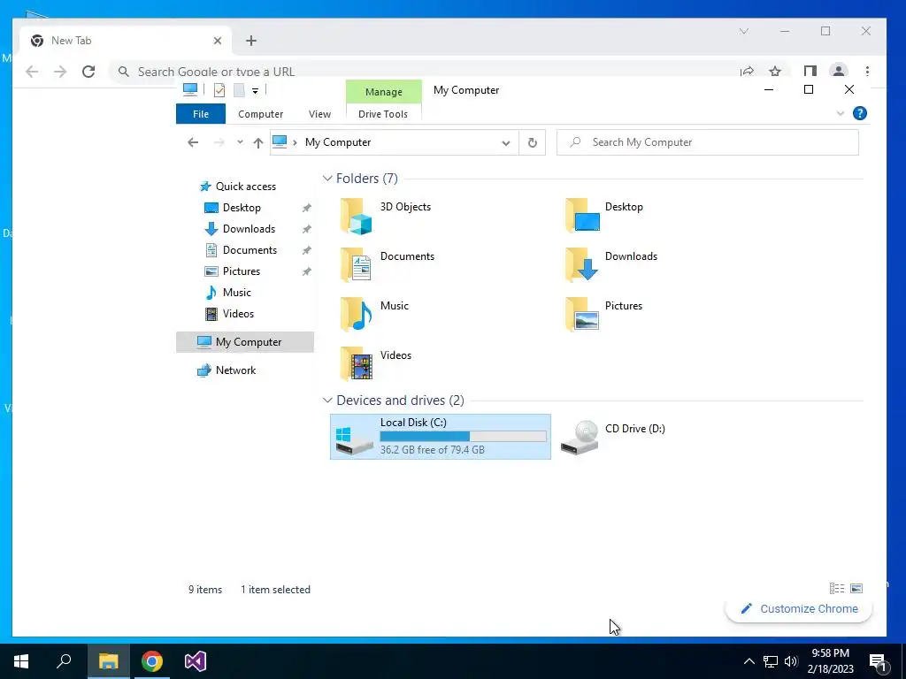This screenshot has height=679, width=906.
Task: Click the Search My Computer field
Action: point(707,142)
